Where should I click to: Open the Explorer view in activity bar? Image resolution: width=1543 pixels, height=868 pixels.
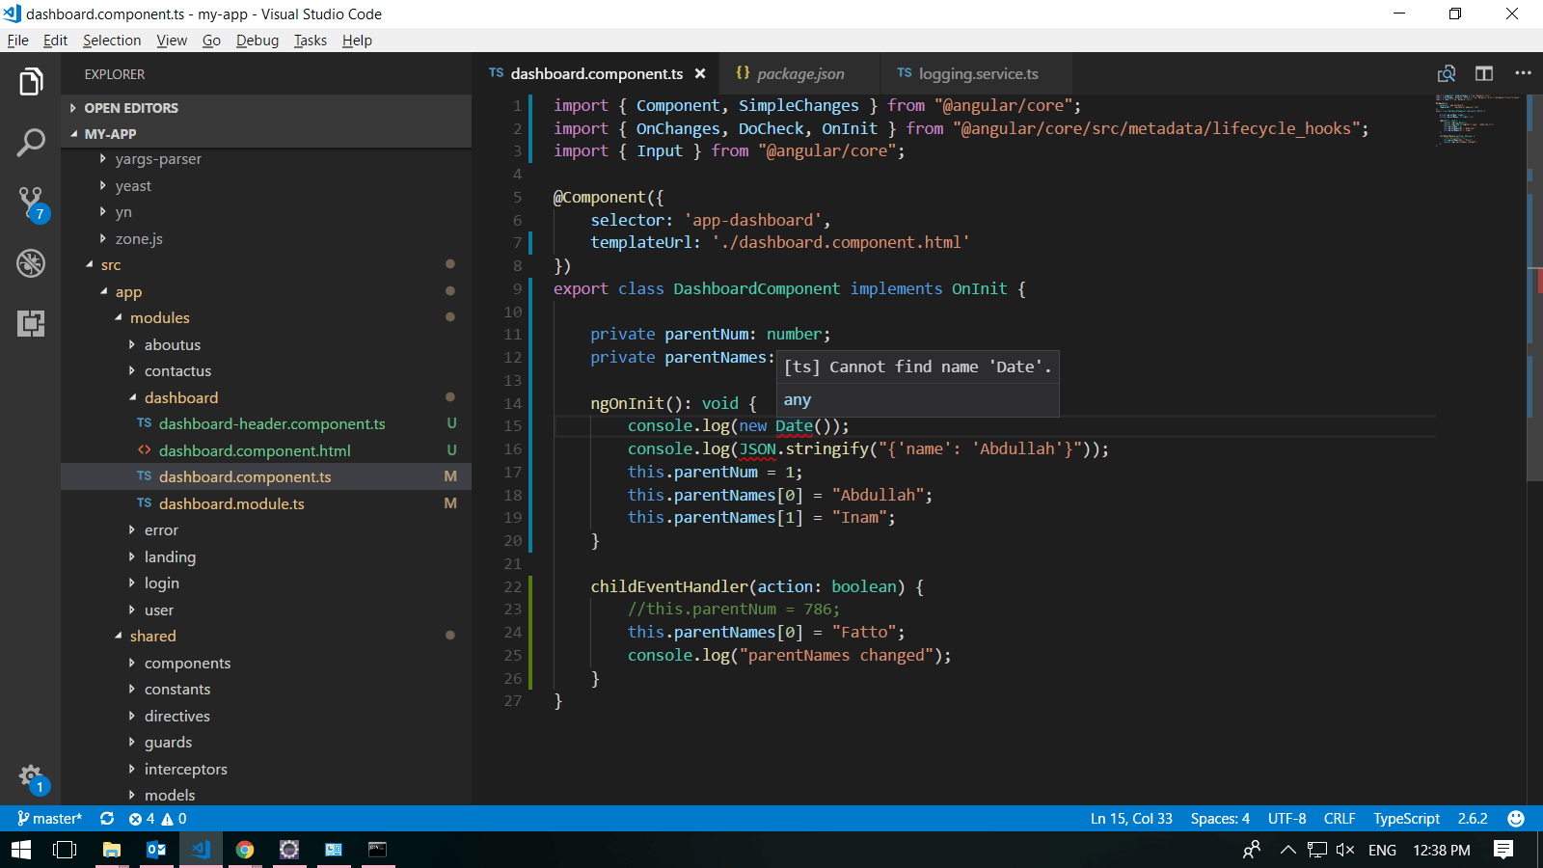[31, 82]
